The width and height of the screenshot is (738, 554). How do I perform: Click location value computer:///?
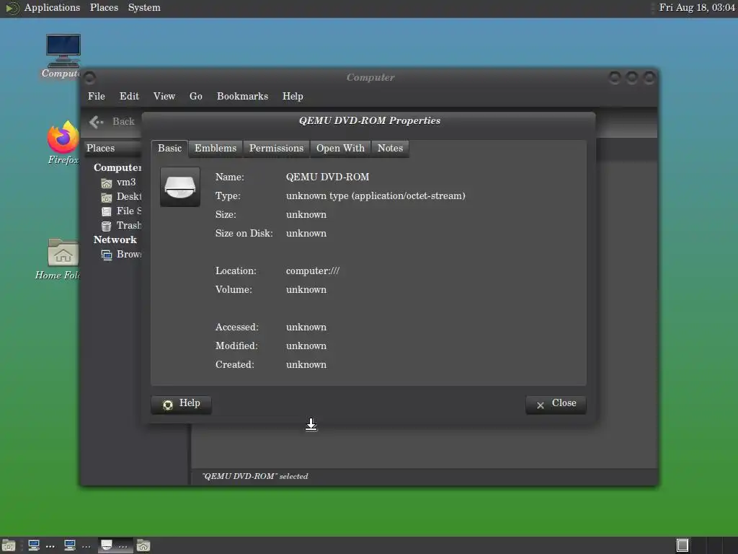point(313,271)
